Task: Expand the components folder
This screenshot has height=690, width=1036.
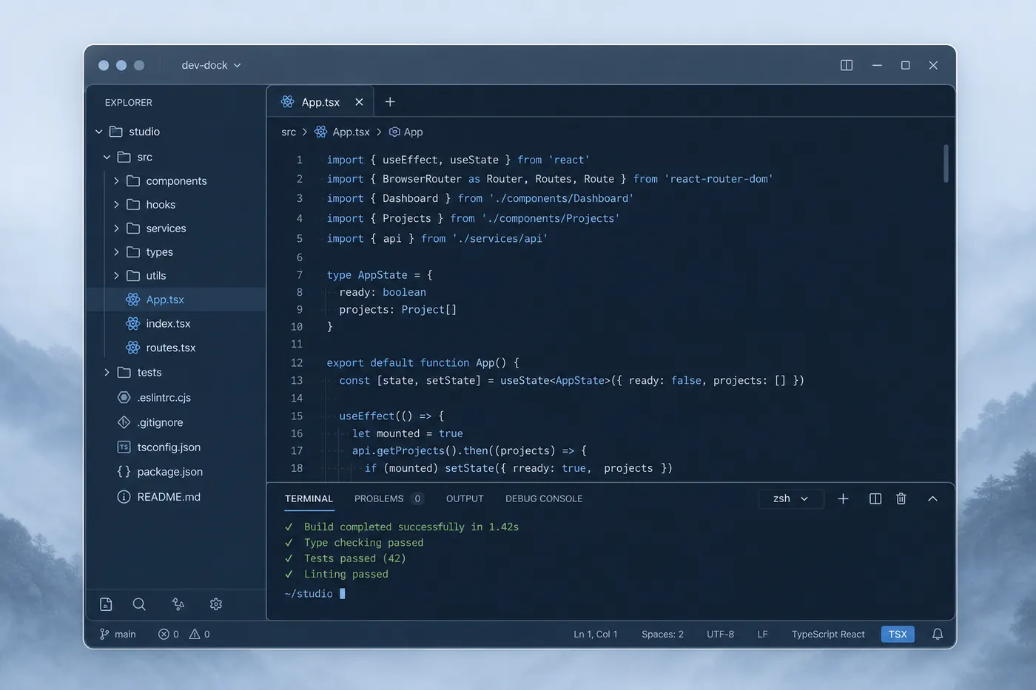Action: (175, 180)
